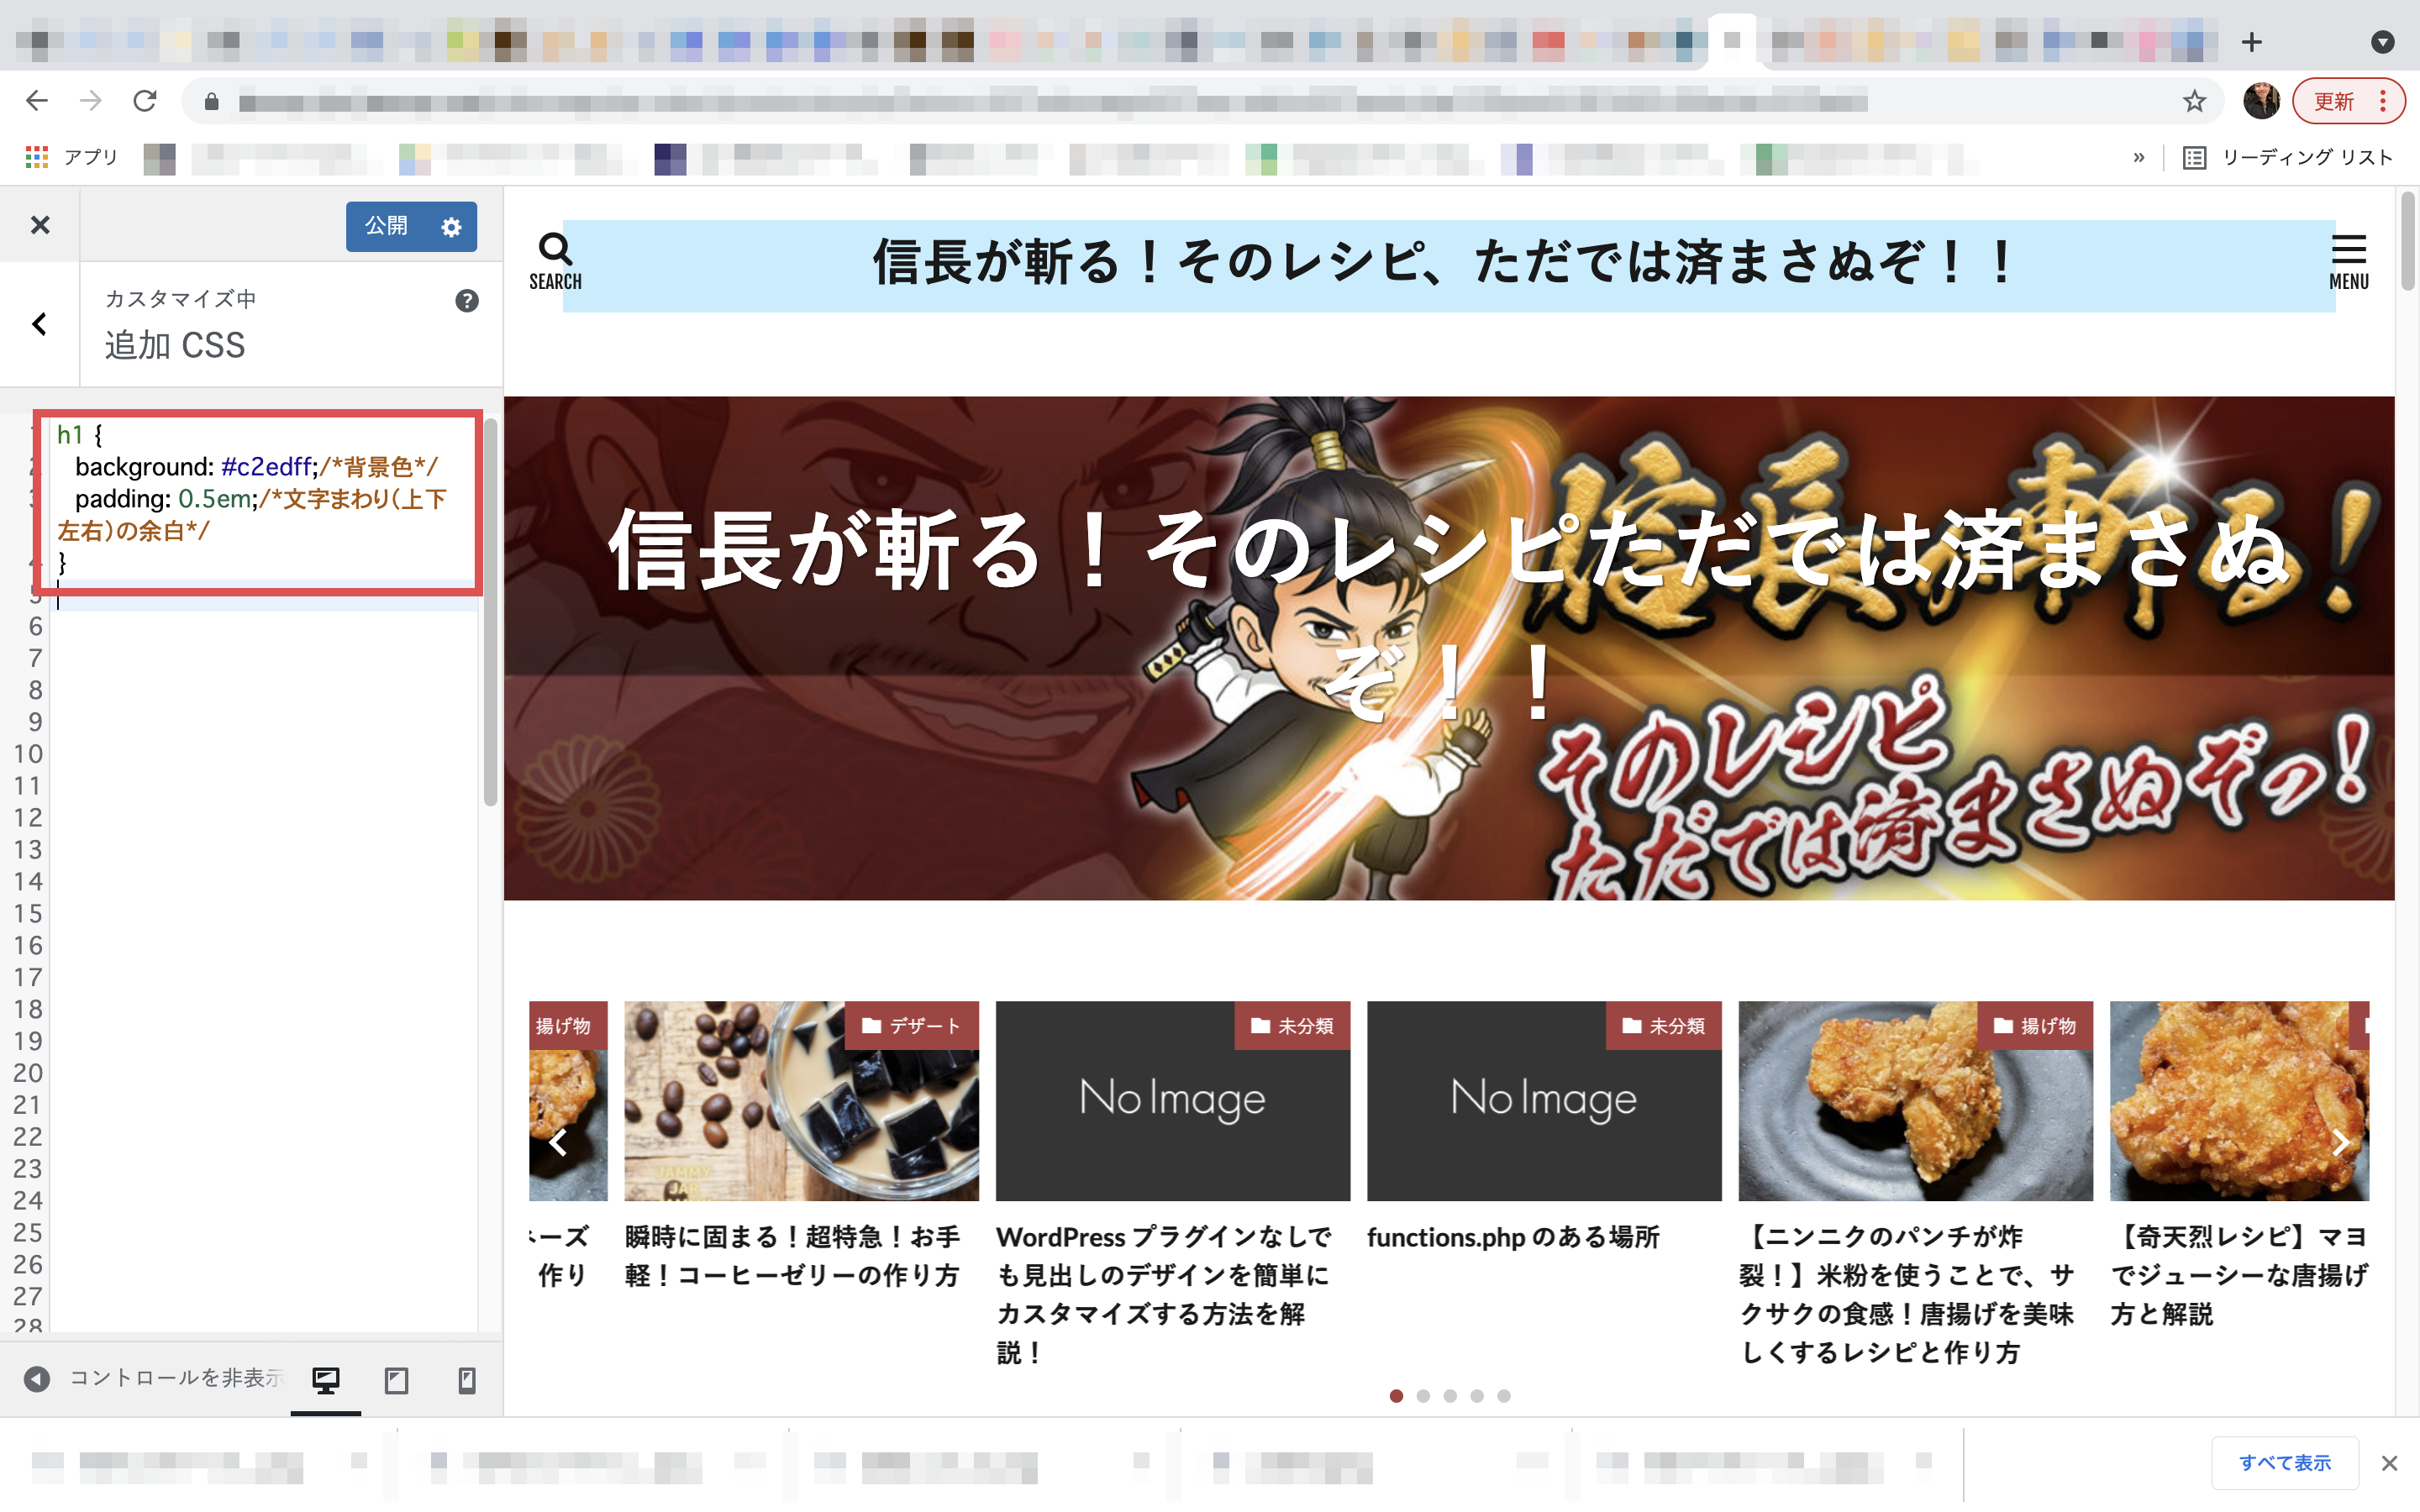Switch to mobile preview mode

[467, 1380]
